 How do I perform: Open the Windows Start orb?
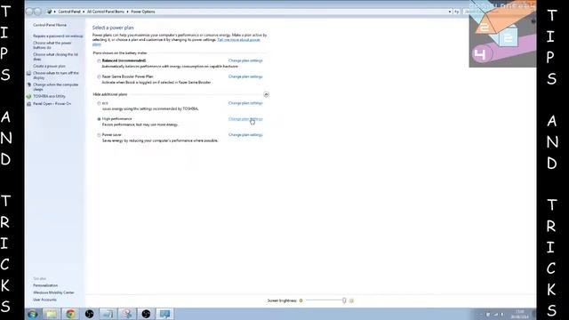coord(33,314)
